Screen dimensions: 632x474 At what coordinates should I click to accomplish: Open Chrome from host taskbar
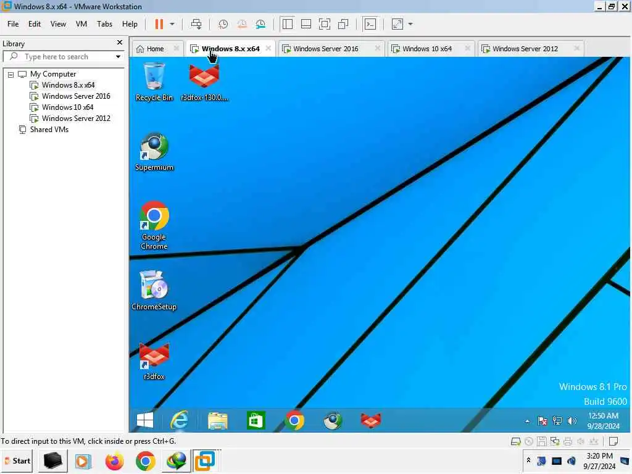coord(146,461)
